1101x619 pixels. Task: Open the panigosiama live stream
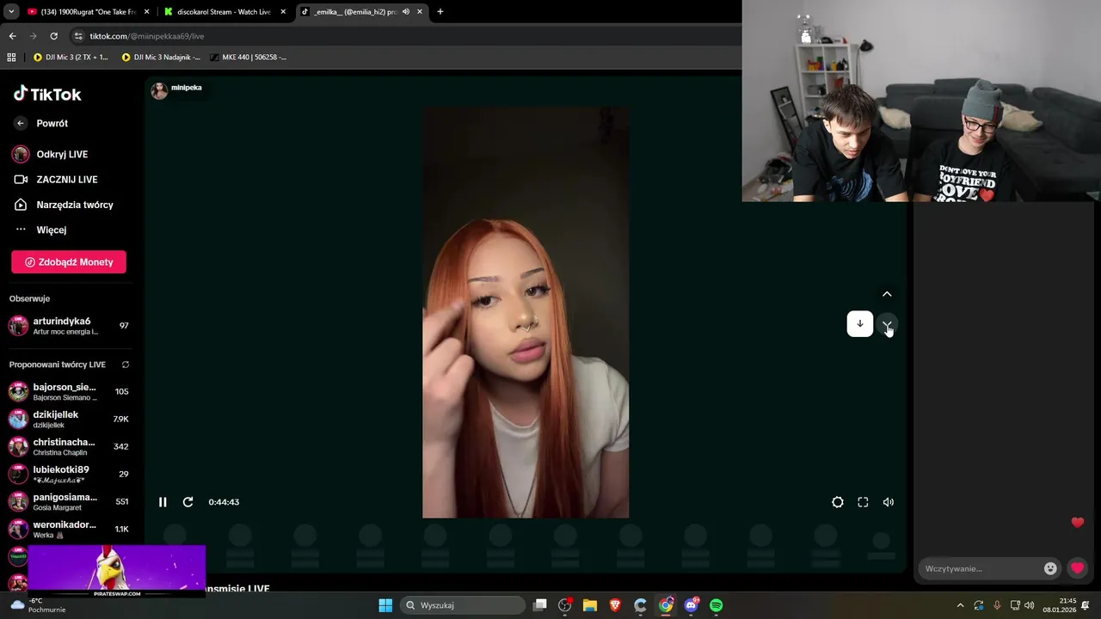point(69,502)
